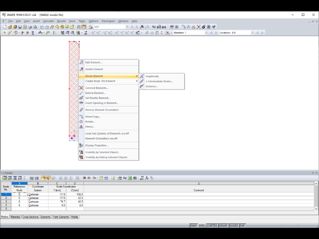This screenshot has height=239, width=319.
Task: Click the New file icon
Action: 5,27
